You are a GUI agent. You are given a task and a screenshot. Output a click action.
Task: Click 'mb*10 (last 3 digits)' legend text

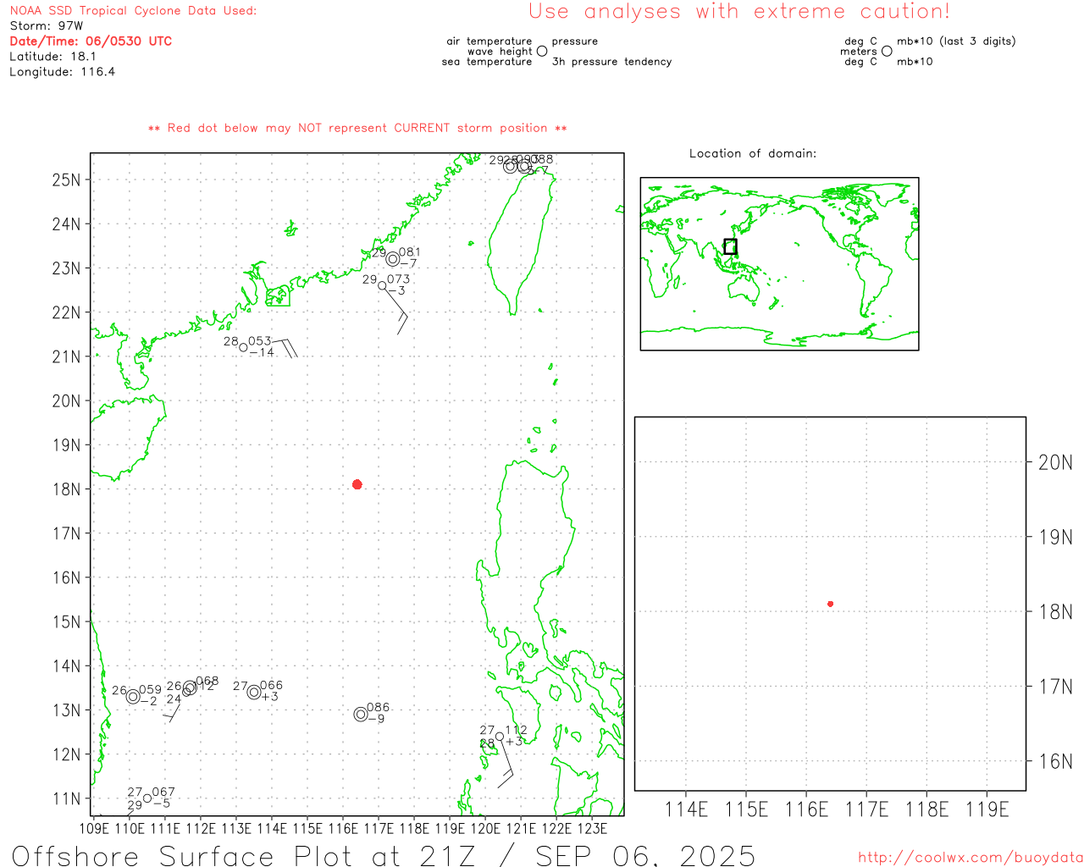pyautogui.click(x=956, y=41)
